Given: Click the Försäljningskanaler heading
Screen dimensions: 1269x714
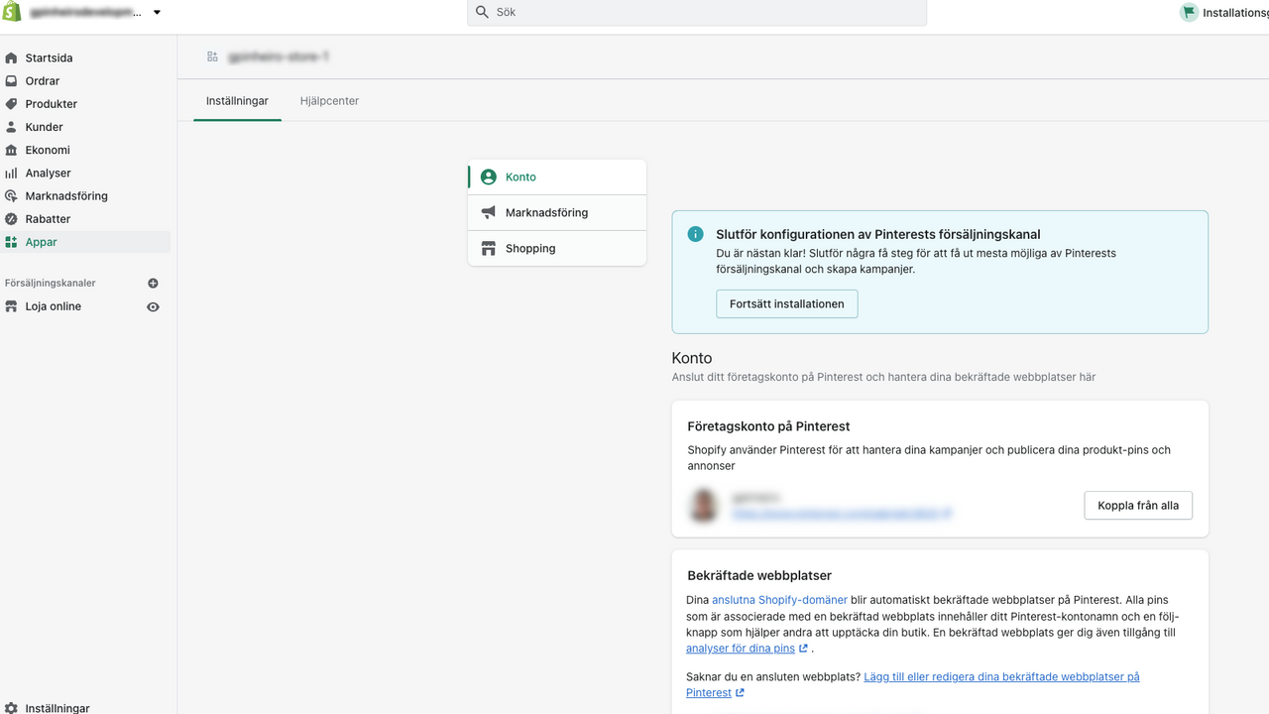Looking at the screenshot, I should point(51,284).
